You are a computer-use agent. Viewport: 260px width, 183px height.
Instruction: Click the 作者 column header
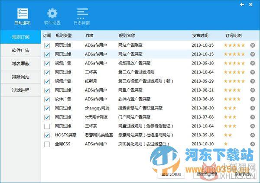pos(90,35)
